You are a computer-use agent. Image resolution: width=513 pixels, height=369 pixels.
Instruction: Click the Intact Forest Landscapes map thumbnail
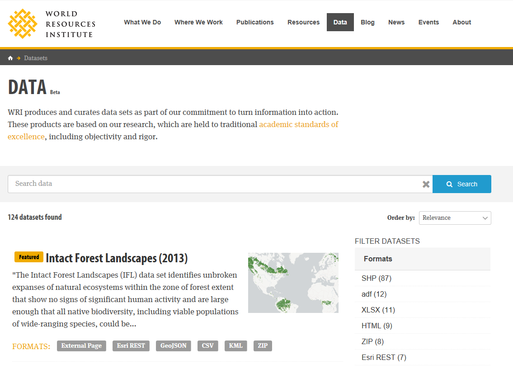293,283
